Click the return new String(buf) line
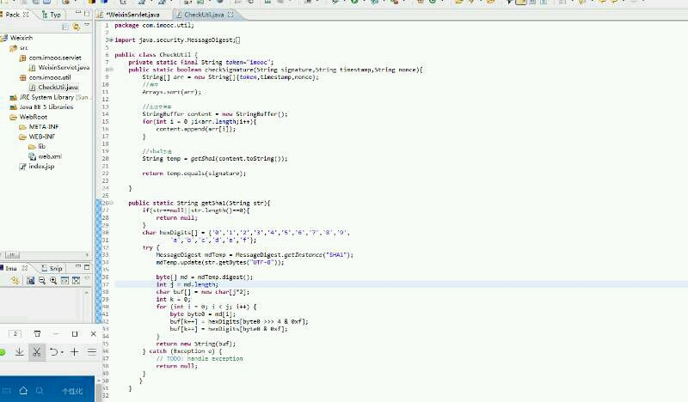 coord(196,344)
